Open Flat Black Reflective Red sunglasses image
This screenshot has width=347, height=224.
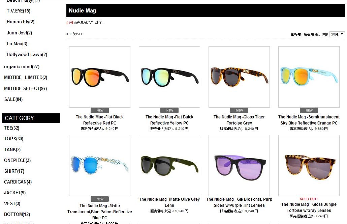click(100, 77)
